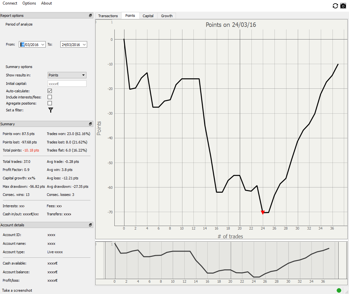Click the Avg win 3.8 pts text
The width and height of the screenshot is (349, 294).
click(60, 170)
